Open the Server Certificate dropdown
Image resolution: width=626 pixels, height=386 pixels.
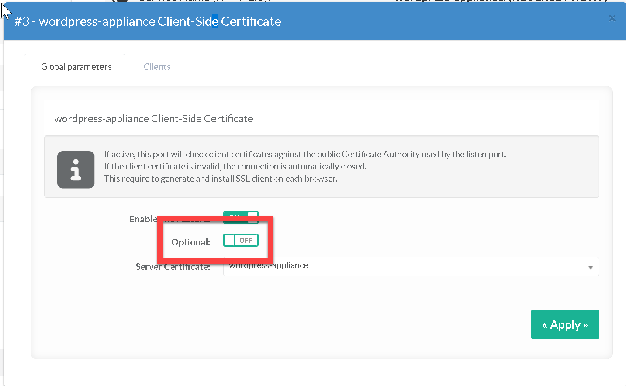411,267
